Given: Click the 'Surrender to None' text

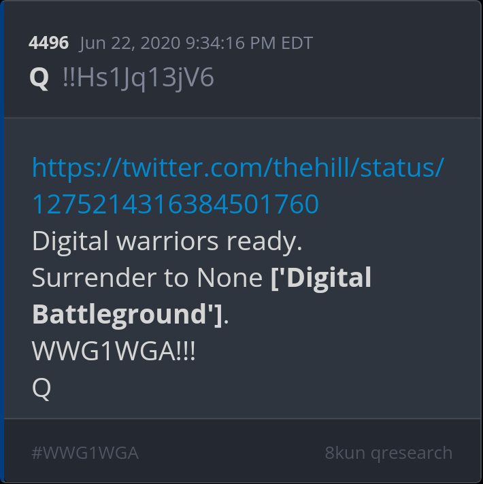Looking at the screenshot, I should click(148, 278).
